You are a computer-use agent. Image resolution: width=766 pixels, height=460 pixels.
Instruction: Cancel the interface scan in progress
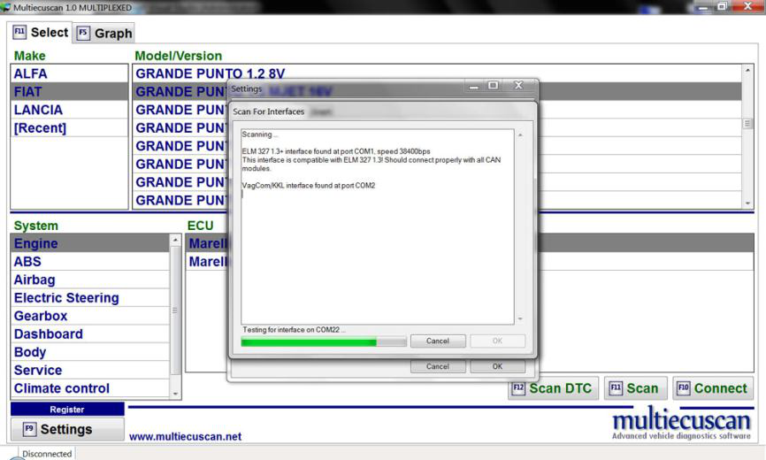pyautogui.click(x=437, y=341)
